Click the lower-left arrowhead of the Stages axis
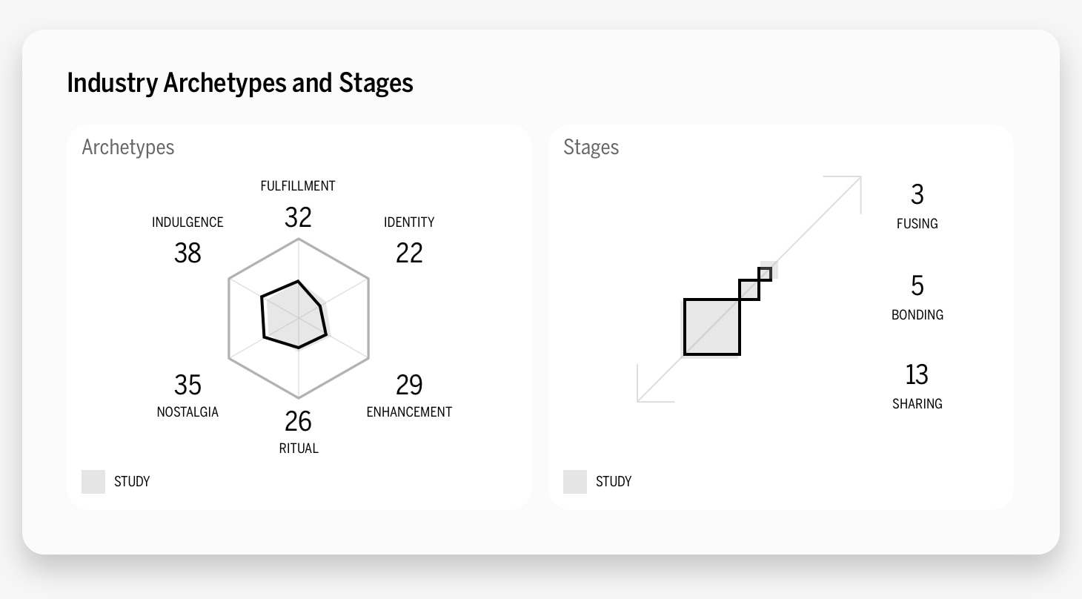 click(648, 391)
